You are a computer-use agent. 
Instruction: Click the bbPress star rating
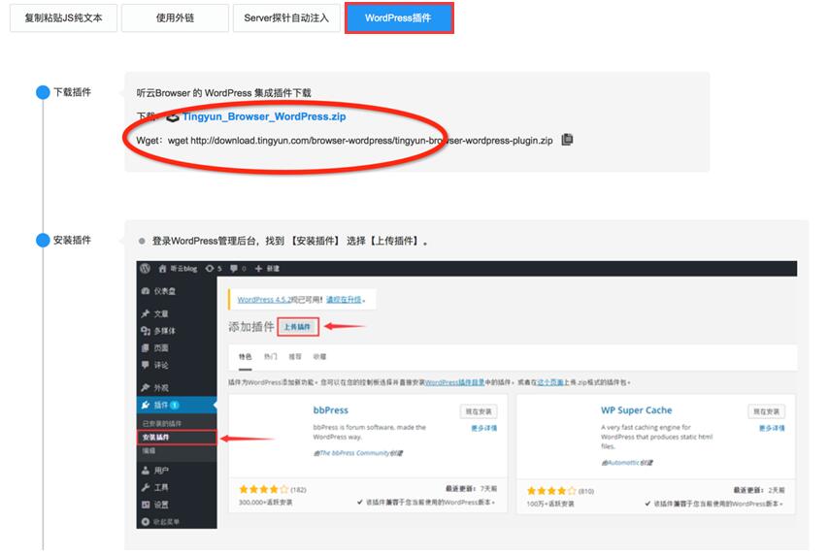click(x=264, y=489)
